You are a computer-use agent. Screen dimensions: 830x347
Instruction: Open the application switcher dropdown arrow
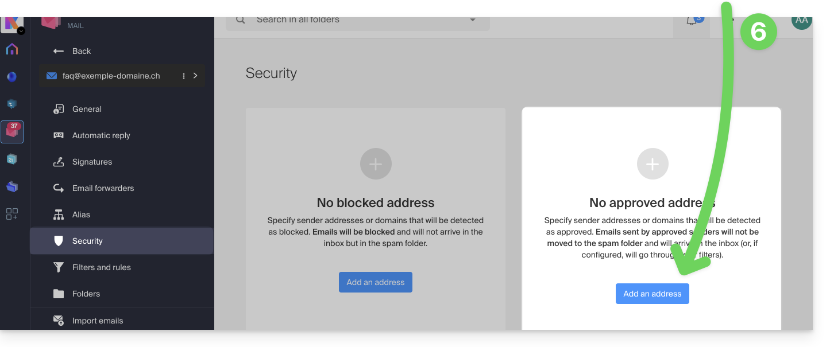(21, 31)
